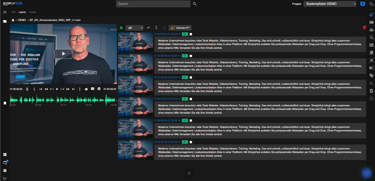Open the translate icon in right sidebar

click(x=372, y=38)
